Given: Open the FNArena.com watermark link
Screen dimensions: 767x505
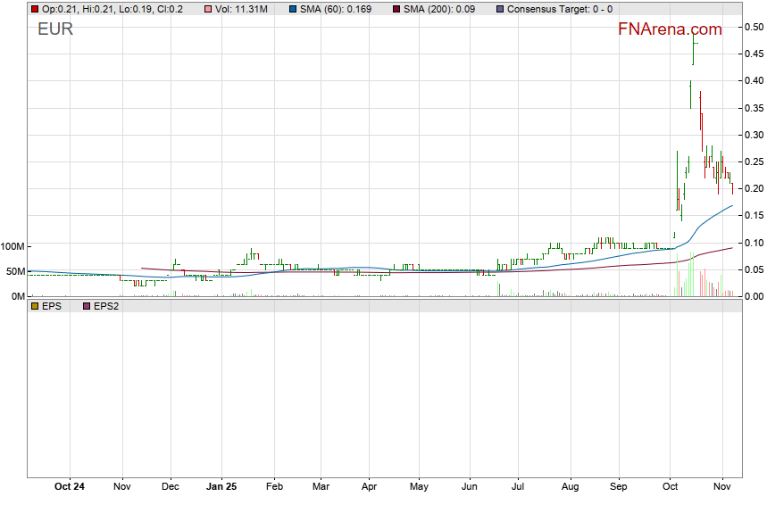Looking at the screenshot, I should pos(670,29).
